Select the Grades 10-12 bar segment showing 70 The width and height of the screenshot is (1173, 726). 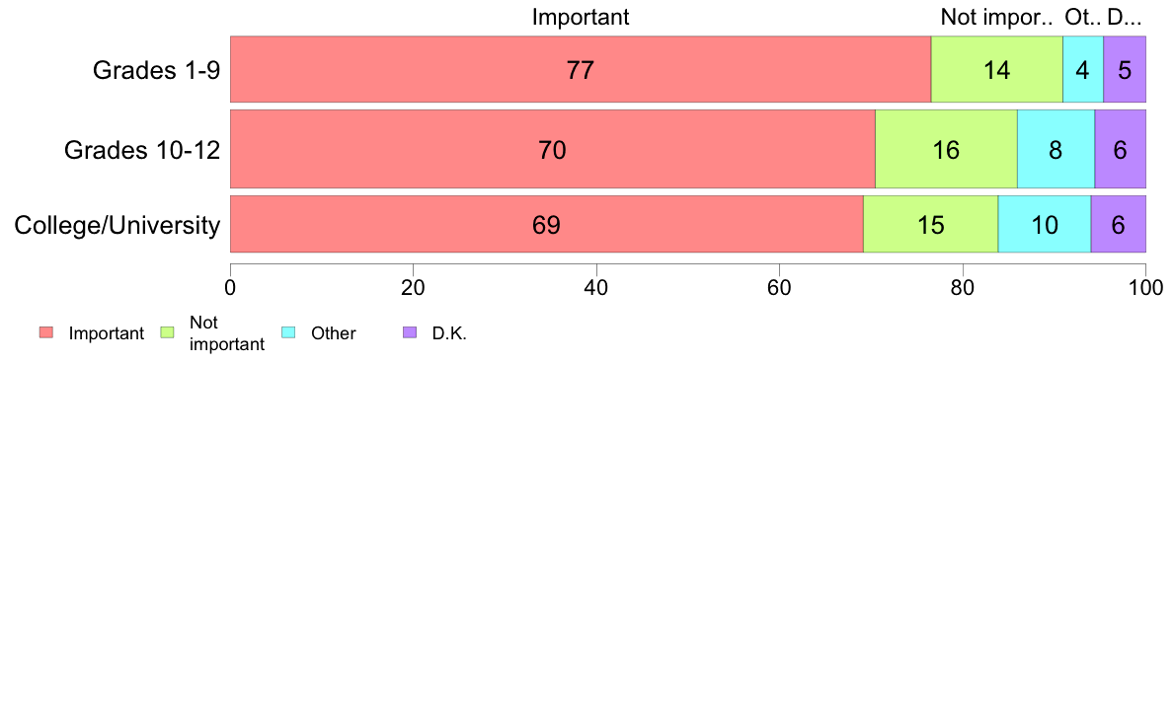pyautogui.click(x=553, y=149)
